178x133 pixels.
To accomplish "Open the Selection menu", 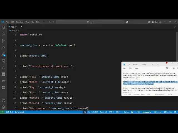I will (20, 22).
